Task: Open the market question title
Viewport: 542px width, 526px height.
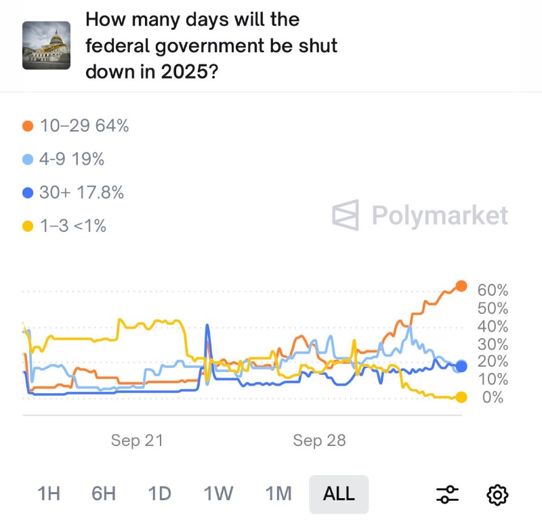Action: [x=211, y=45]
